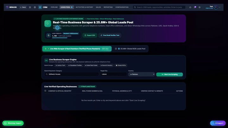The height and width of the screenshot is (128, 228).
Task: Click the 0 Real Leads Found badge
Action: 87,87
